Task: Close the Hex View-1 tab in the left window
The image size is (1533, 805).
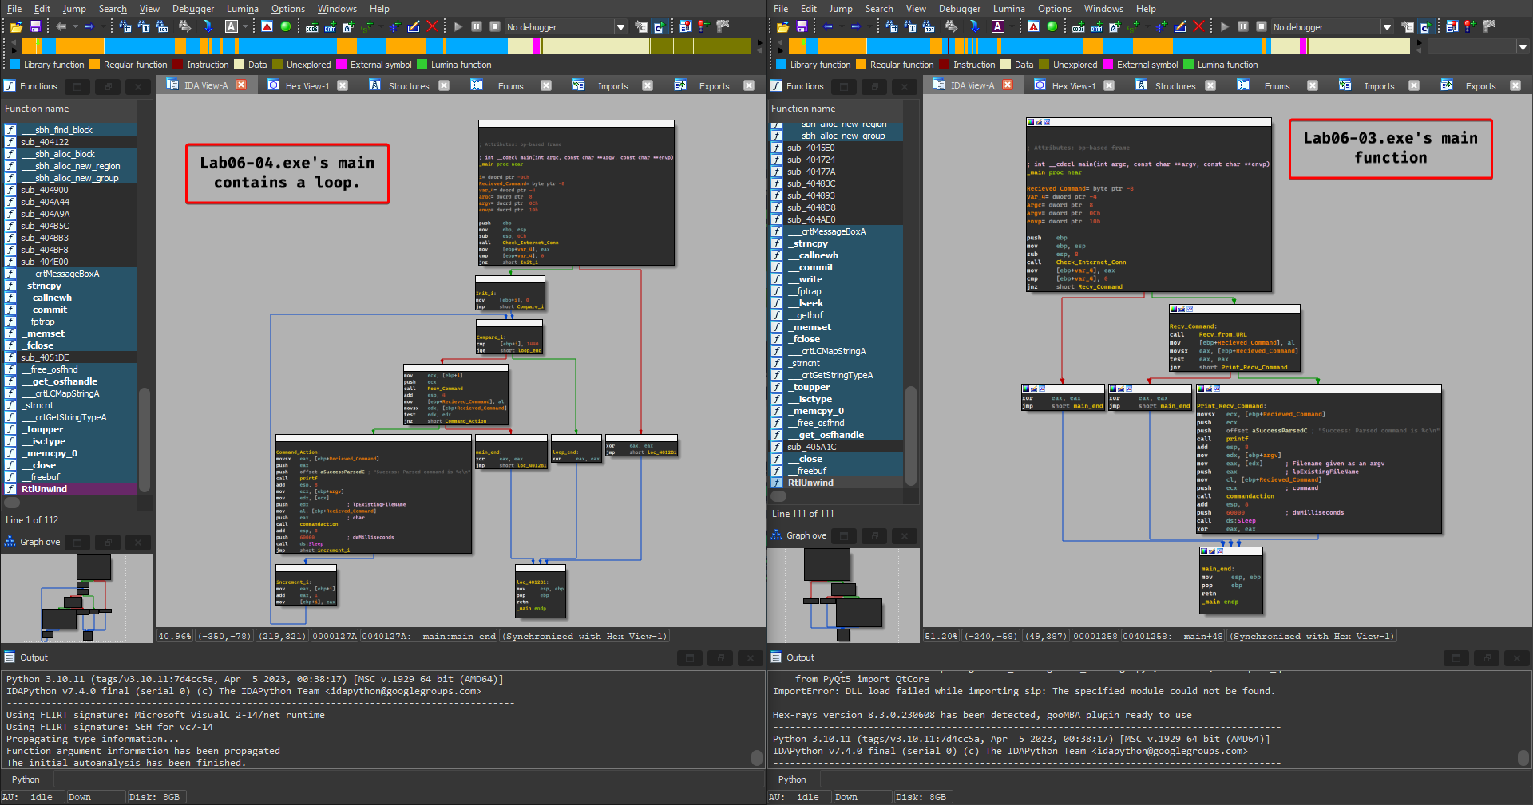Action: (343, 85)
